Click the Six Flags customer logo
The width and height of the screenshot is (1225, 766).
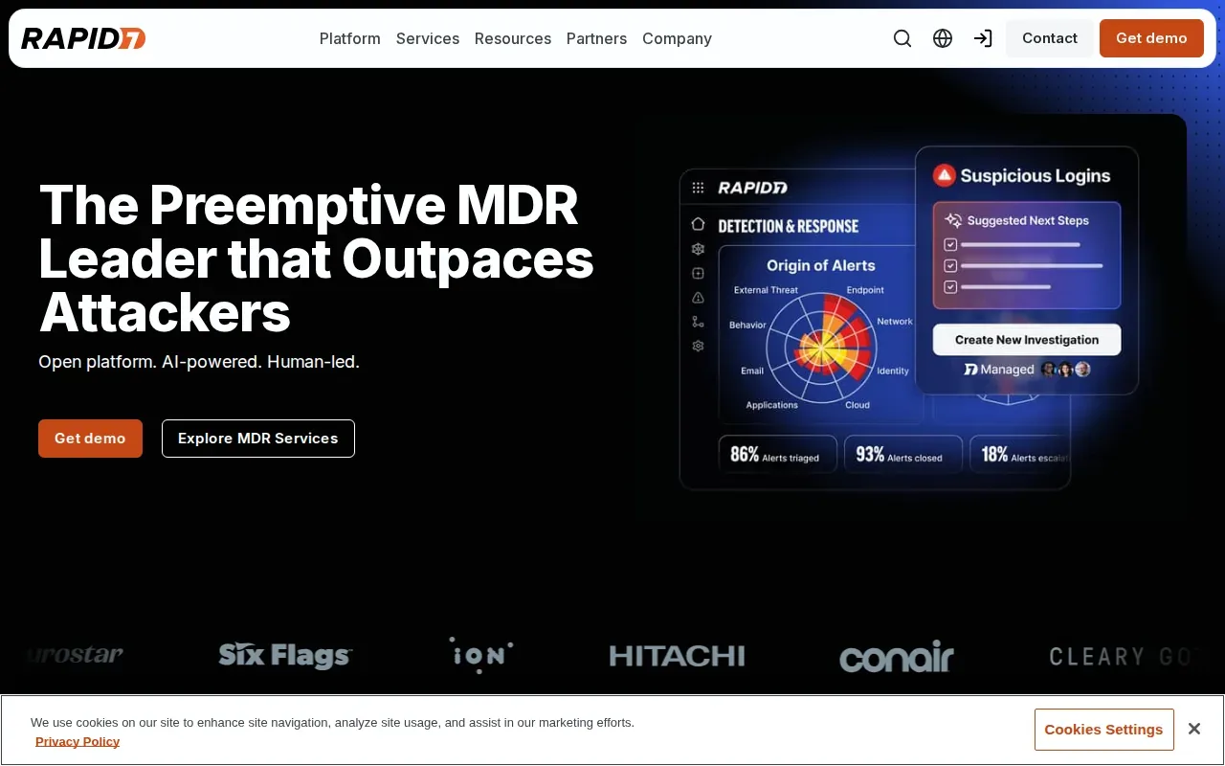pyautogui.click(x=285, y=656)
